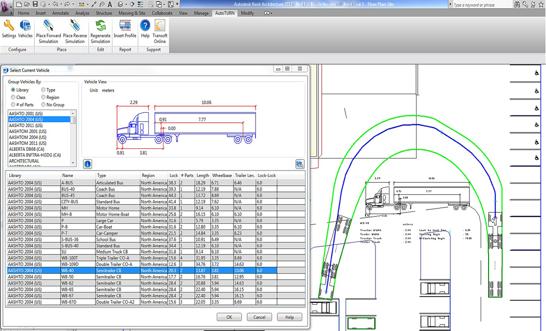Choose the No Group option
Viewport: 546px width, 331px height.
(43, 105)
